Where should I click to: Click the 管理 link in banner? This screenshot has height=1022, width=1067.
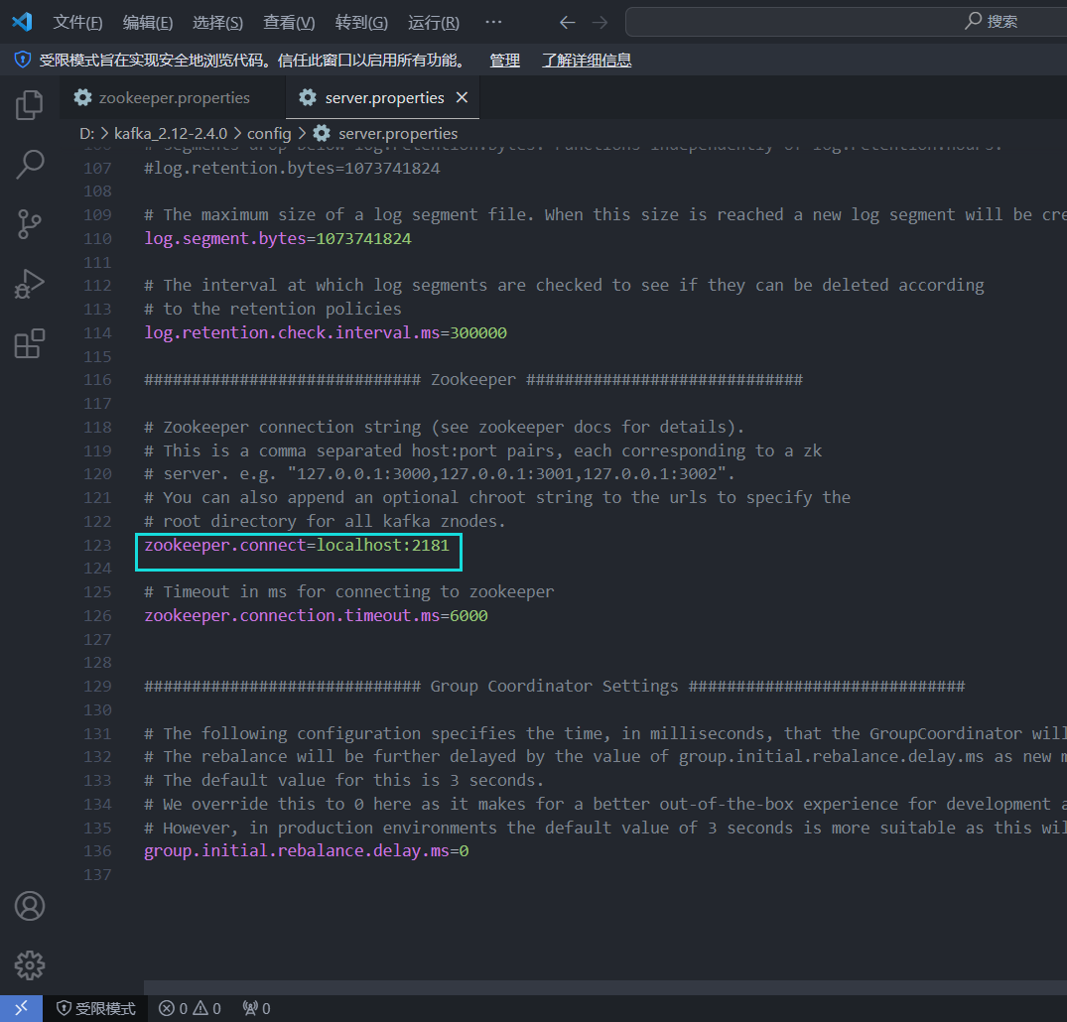pyautogui.click(x=504, y=61)
